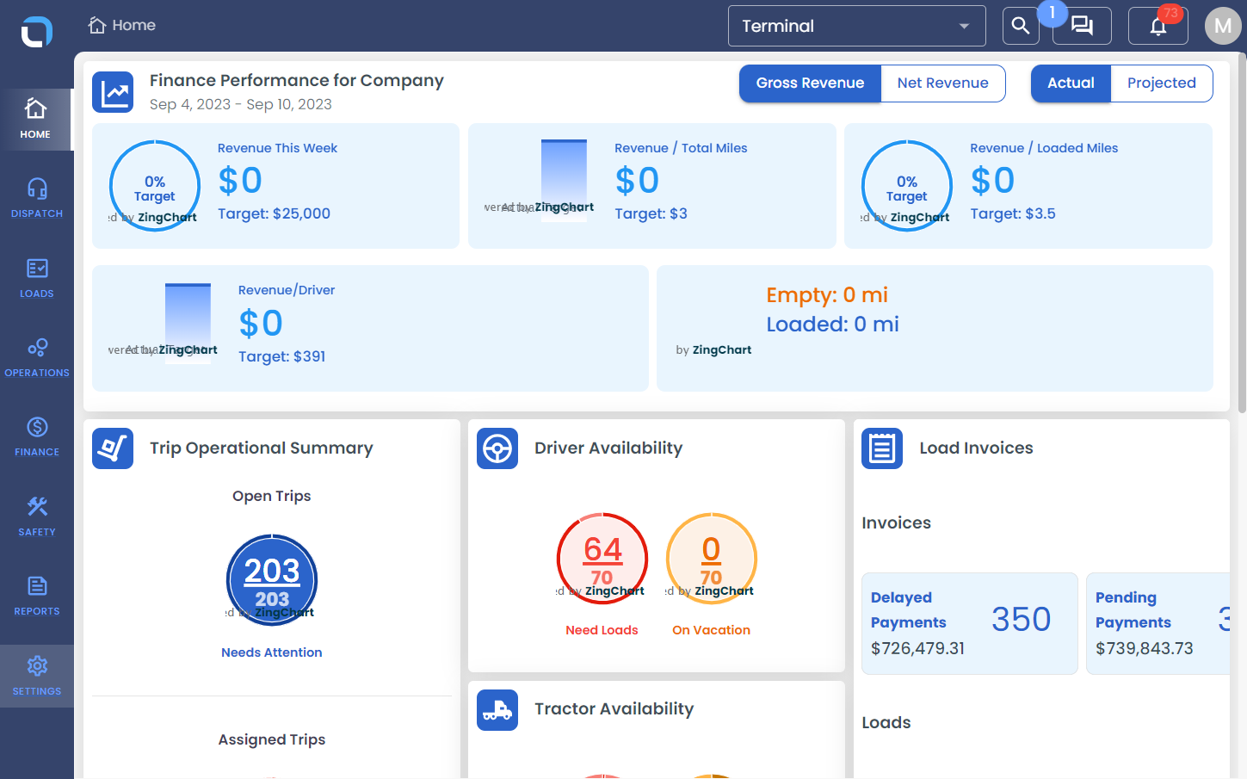Click the On Vacation label

coord(712,630)
